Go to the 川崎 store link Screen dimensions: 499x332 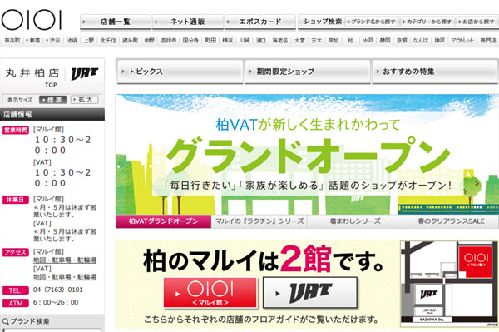(245, 41)
